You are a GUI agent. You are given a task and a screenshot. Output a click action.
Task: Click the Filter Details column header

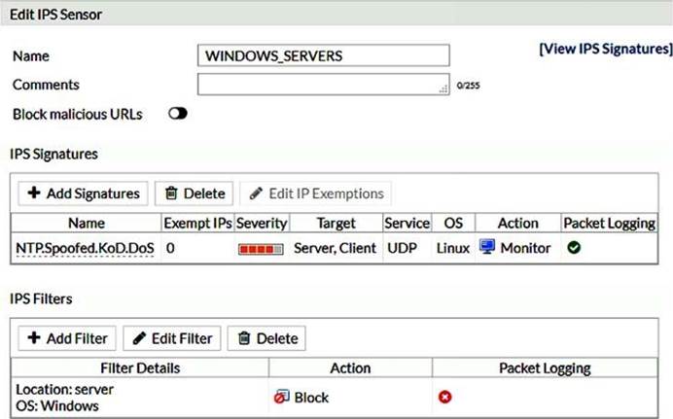(140, 368)
